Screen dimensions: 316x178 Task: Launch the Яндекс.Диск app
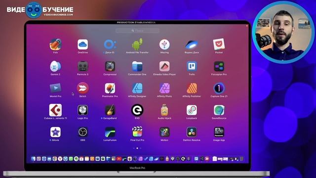tap(192, 44)
